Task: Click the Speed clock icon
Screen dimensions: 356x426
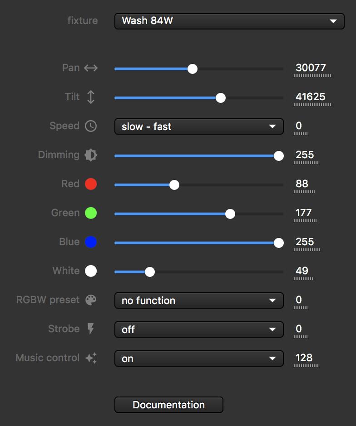Action: 91,126
